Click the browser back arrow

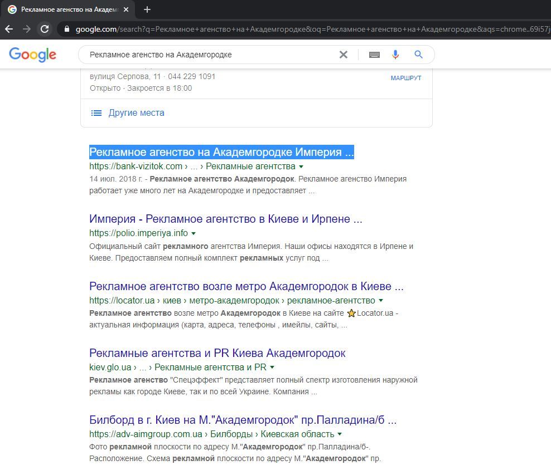pyautogui.click(x=9, y=29)
